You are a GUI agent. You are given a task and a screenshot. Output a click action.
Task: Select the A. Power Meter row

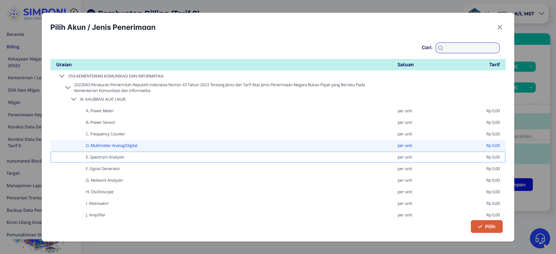coord(100,111)
